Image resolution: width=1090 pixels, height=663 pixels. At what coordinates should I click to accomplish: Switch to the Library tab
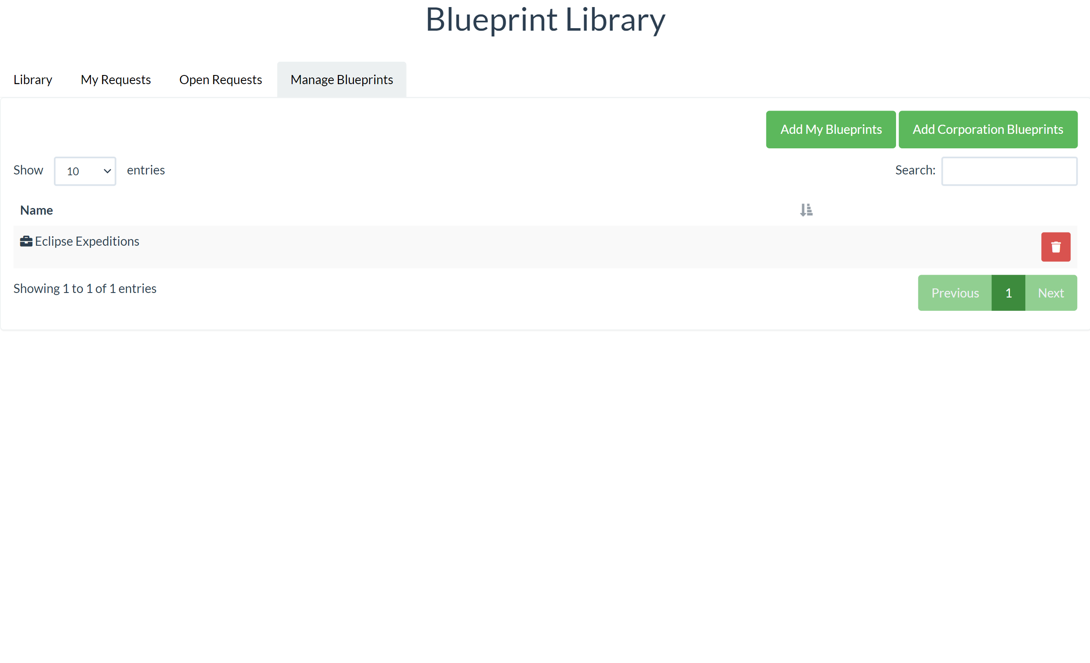33,79
